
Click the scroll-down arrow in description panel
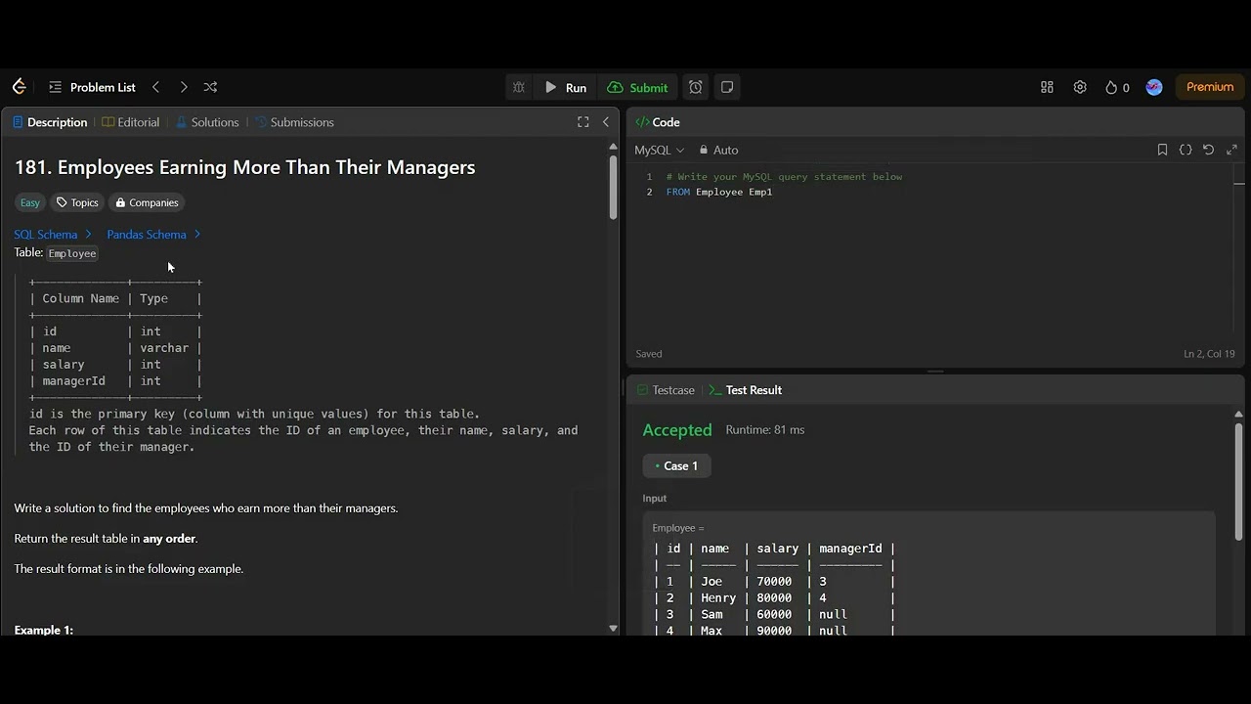click(x=613, y=629)
